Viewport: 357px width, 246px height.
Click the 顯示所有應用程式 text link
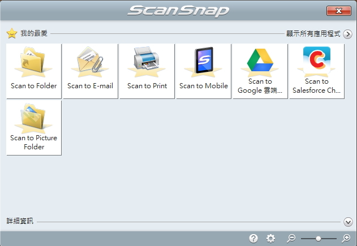(313, 34)
